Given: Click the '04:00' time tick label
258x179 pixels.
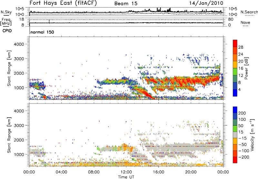Looking at the screenshot, I should [62, 172].
